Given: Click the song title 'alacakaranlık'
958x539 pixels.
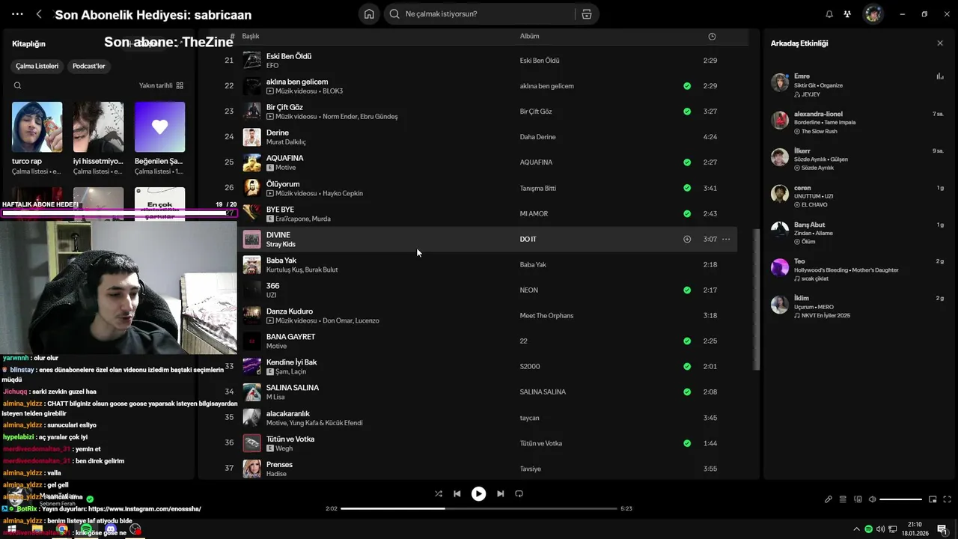Looking at the screenshot, I should click(x=288, y=413).
